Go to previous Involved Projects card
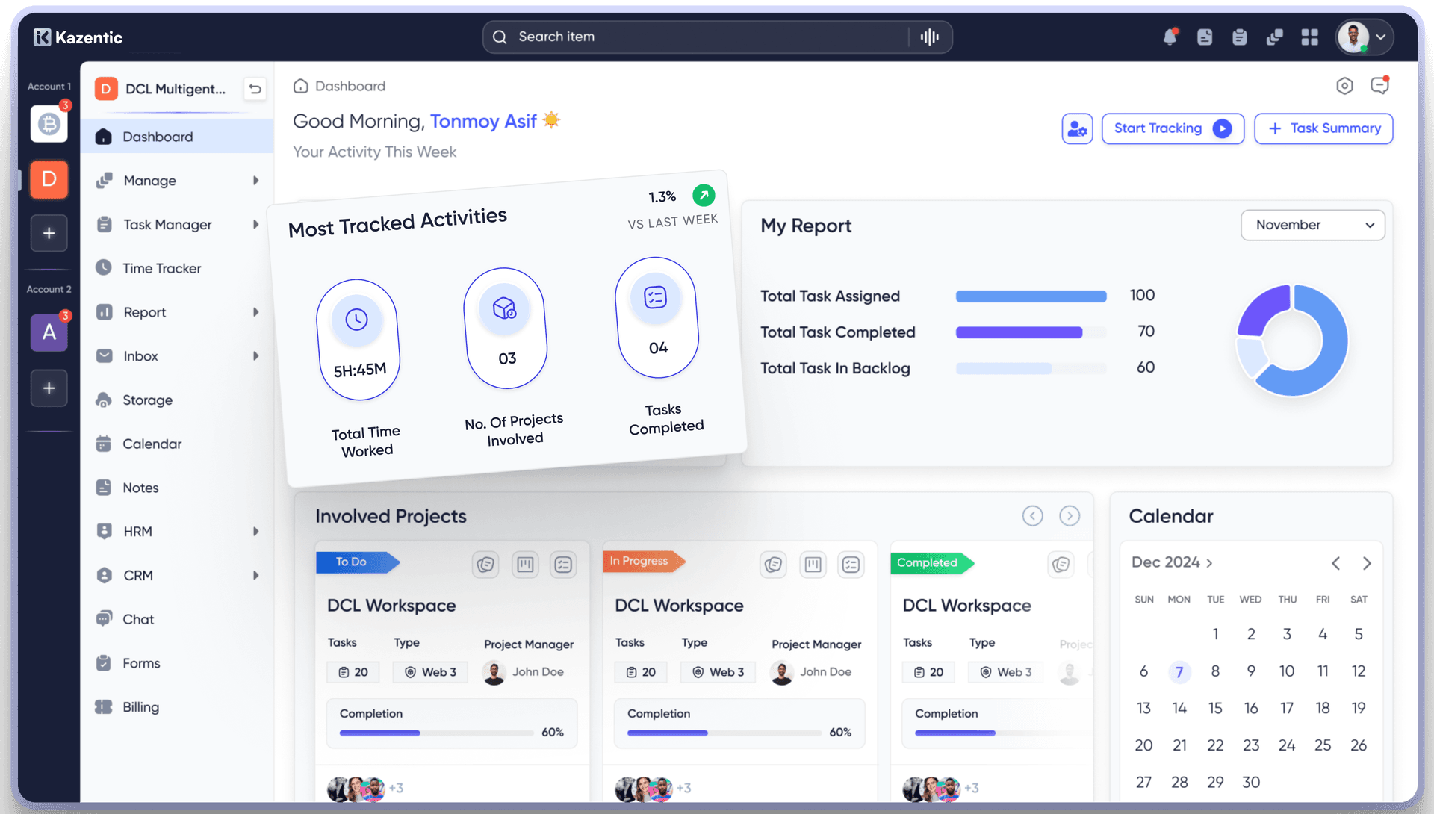 [x=1033, y=516]
